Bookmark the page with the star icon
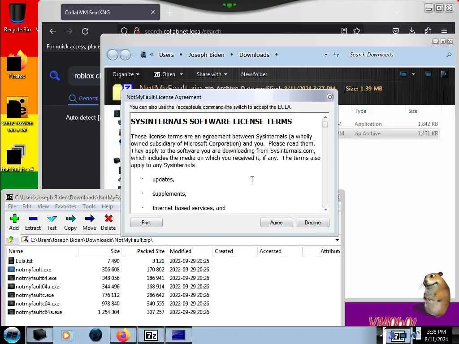 356,31
